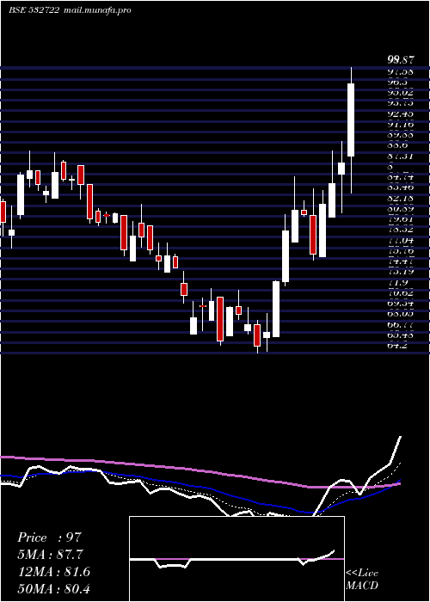Screen dimensions: 430x602
Task: Click the 'BSE 532722' stock code title
Action: coord(34,10)
